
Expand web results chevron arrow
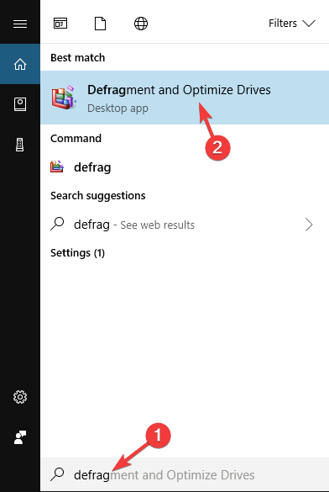click(309, 225)
